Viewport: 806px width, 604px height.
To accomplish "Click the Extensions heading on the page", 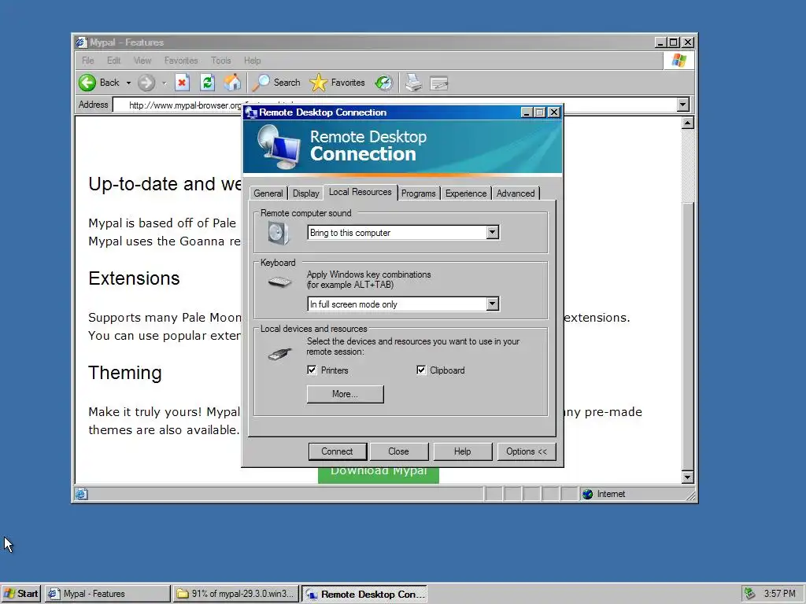I will point(134,278).
